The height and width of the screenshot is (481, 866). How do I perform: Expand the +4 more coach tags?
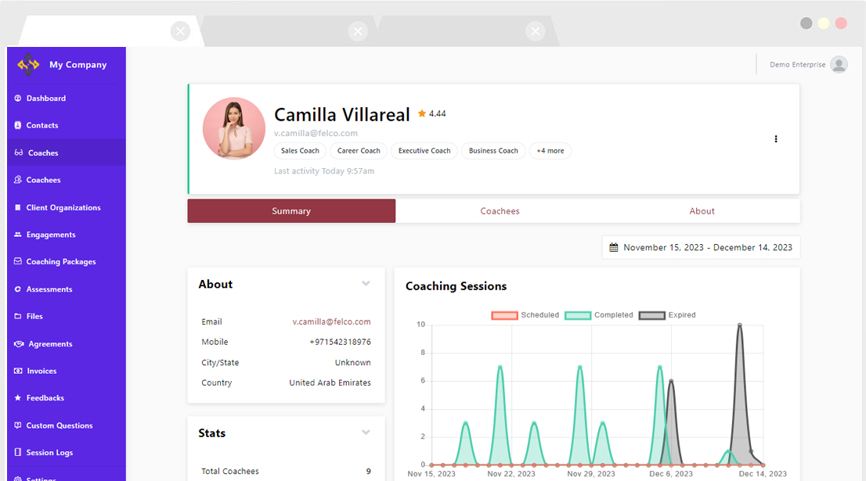coord(550,151)
